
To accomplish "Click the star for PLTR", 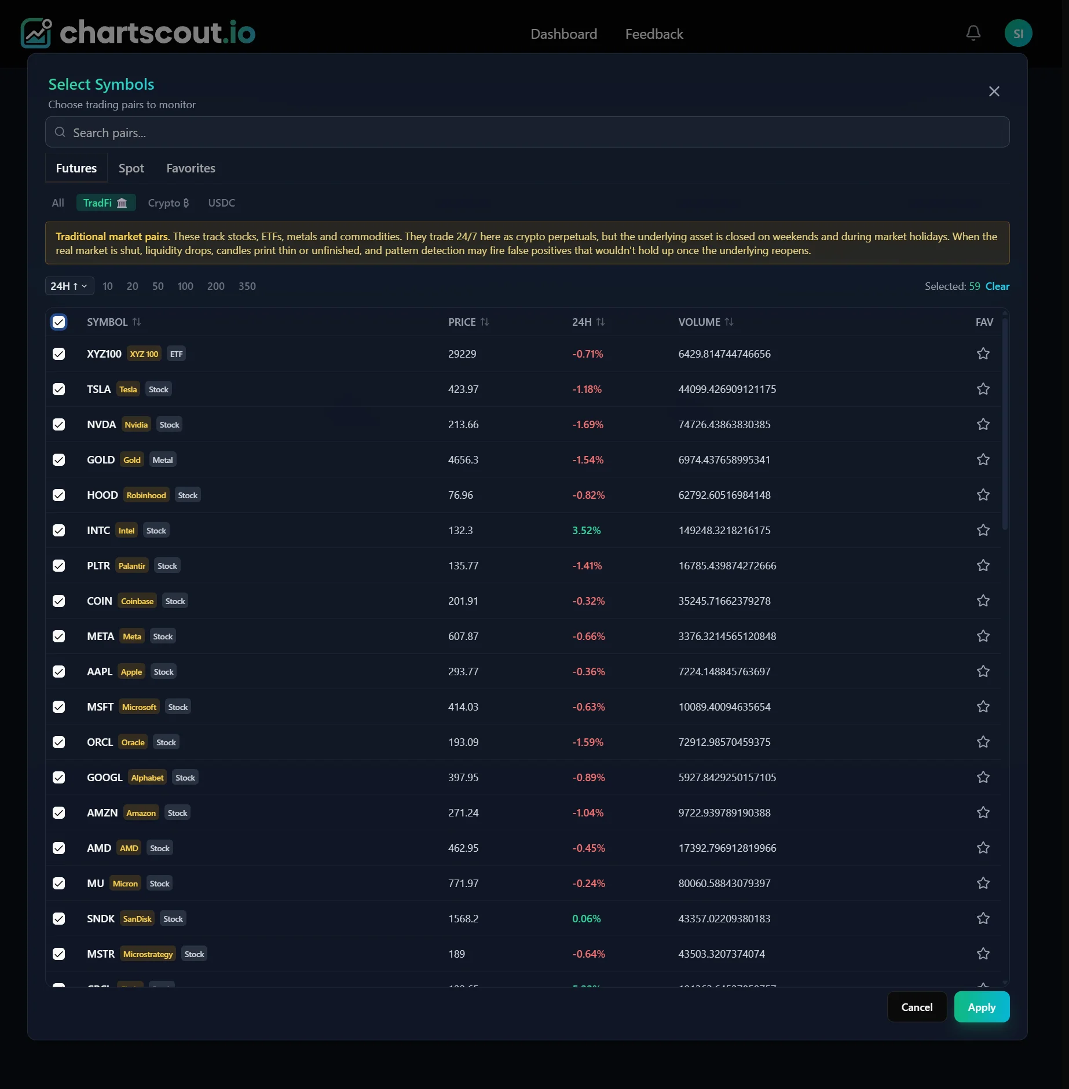I will click(x=983, y=565).
